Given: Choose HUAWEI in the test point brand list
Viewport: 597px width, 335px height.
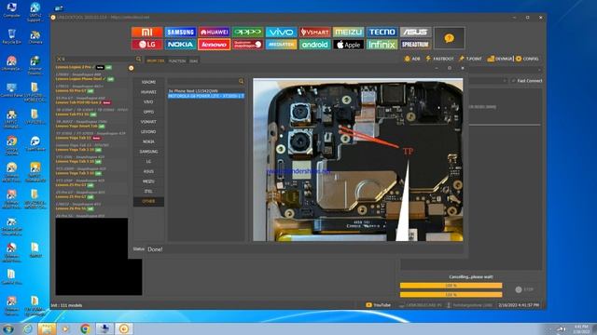Looking at the screenshot, I should [148, 92].
